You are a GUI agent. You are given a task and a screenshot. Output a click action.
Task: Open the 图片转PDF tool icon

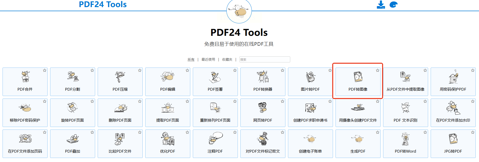coord(310,77)
